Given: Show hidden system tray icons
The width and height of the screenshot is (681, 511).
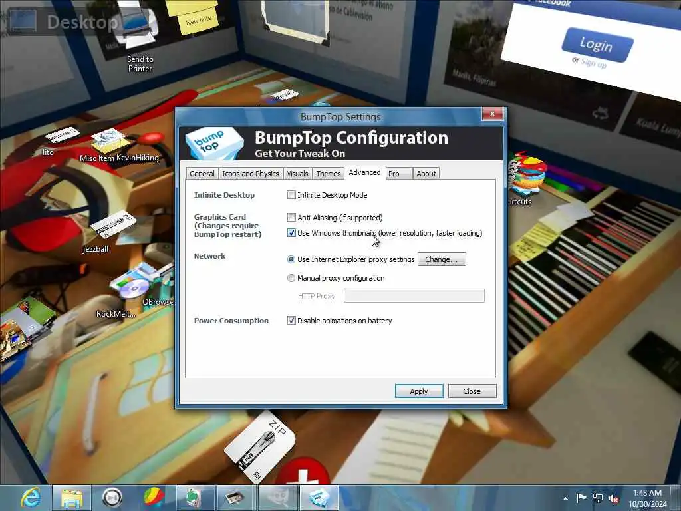Looking at the screenshot, I should (x=565, y=498).
